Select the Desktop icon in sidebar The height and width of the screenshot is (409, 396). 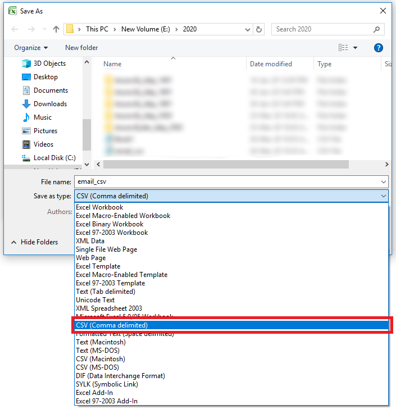26,77
